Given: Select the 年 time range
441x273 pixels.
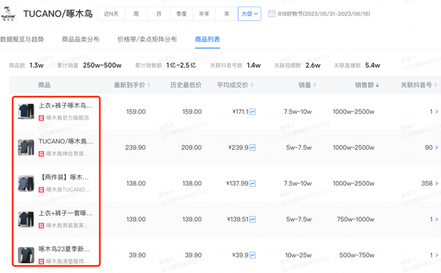Looking at the screenshot, I should point(227,14).
